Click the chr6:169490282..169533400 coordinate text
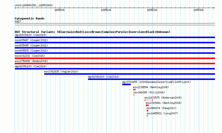222x133 pixels. 34,5
